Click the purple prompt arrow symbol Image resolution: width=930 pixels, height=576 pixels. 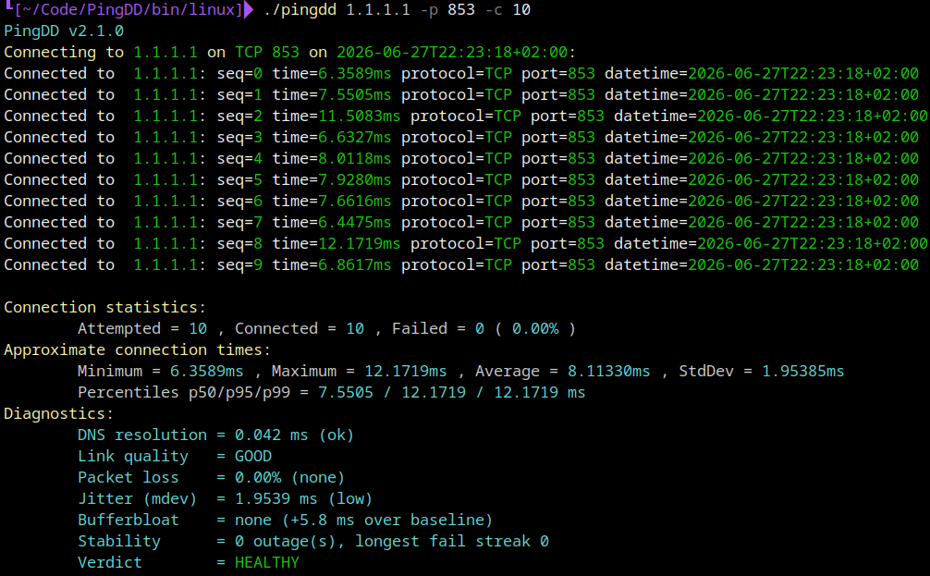[248, 9]
